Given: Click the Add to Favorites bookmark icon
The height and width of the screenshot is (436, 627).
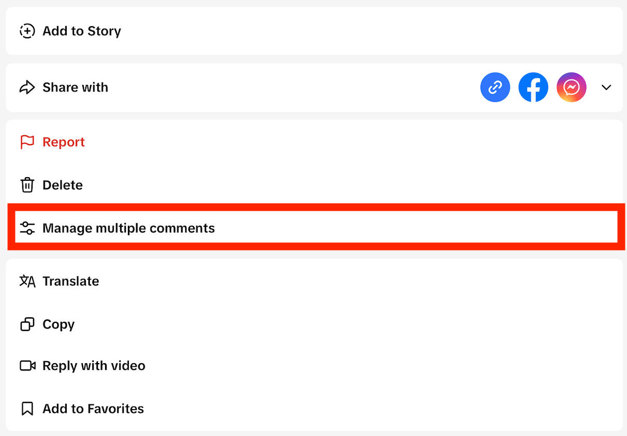Looking at the screenshot, I should click(27, 409).
